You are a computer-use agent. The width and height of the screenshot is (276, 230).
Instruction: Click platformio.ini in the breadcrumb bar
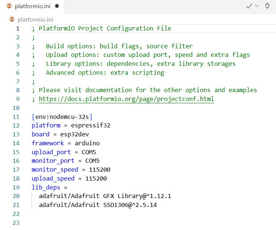pyautogui.click(x=35, y=20)
